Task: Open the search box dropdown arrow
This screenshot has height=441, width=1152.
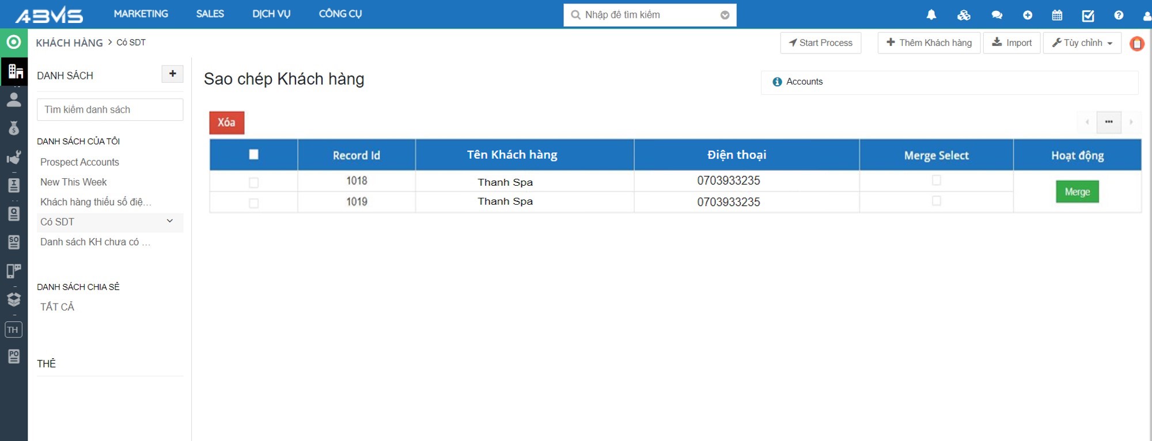Action: [x=725, y=15]
